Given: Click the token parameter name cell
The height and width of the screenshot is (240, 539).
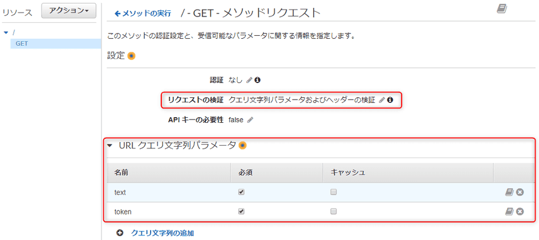Looking at the screenshot, I should point(123,212).
